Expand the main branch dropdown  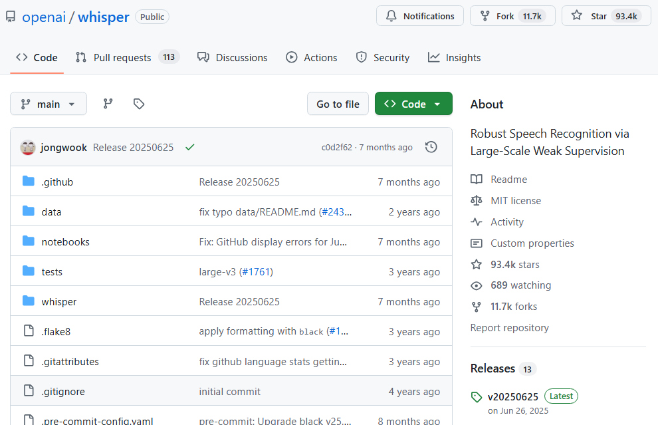pos(49,104)
